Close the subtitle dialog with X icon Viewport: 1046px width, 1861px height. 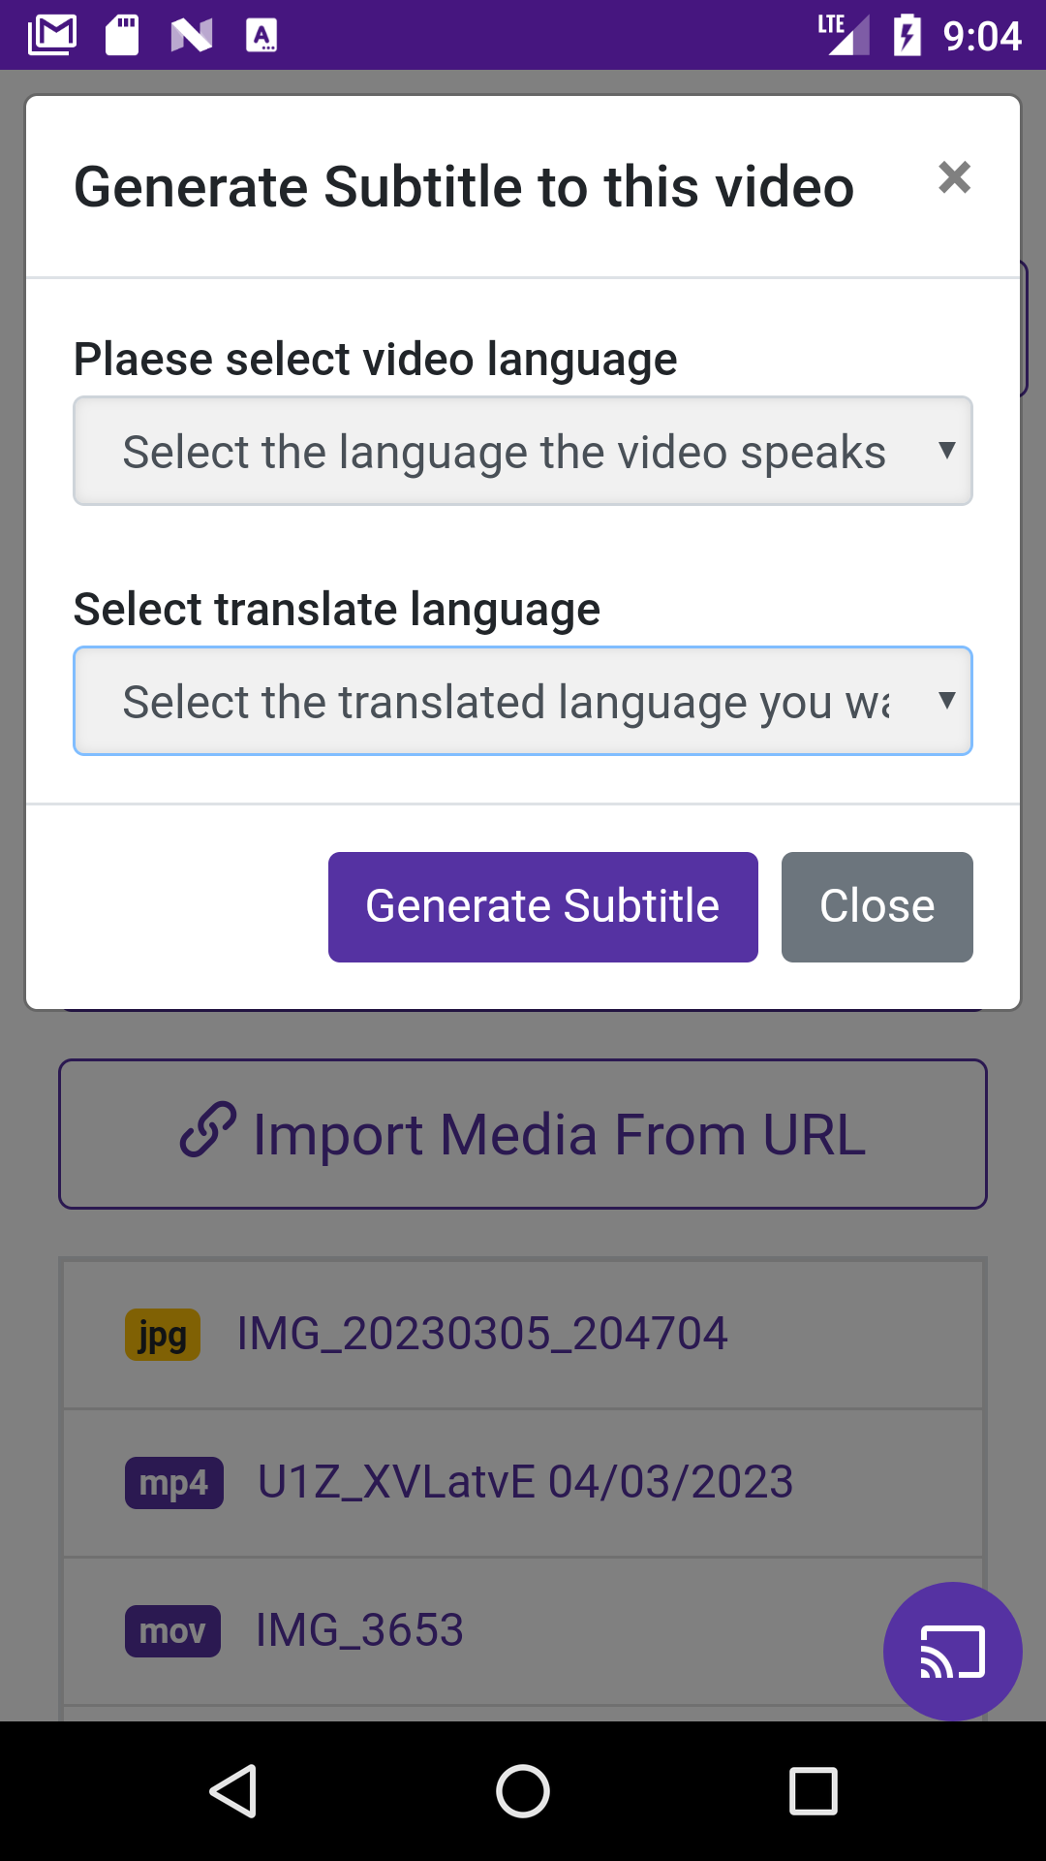coord(954,177)
